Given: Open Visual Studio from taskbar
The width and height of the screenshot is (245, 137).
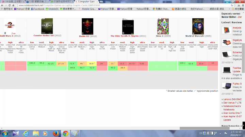Looking at the screenshot, I should pos(16,134).
